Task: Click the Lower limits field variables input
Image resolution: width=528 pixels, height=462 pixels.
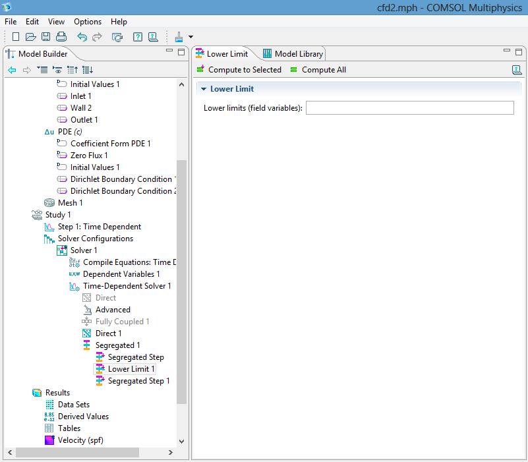Action: pos(409,108)
